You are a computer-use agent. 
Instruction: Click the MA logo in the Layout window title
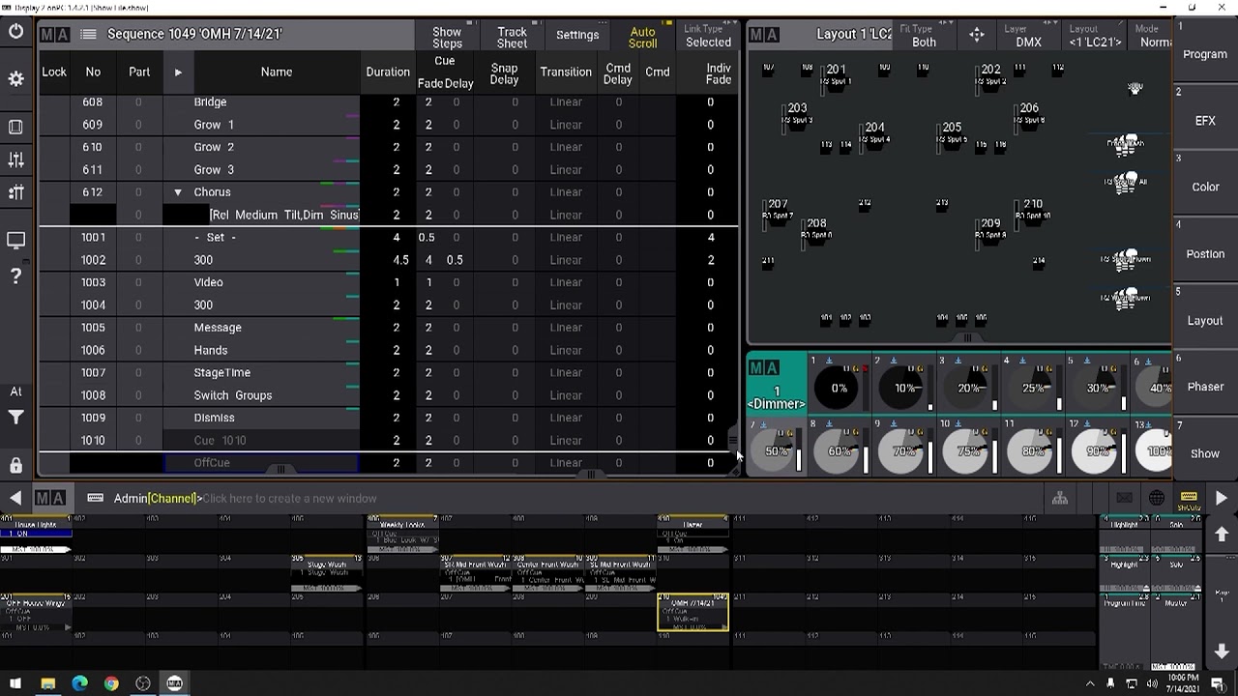(x=763, y=35)
